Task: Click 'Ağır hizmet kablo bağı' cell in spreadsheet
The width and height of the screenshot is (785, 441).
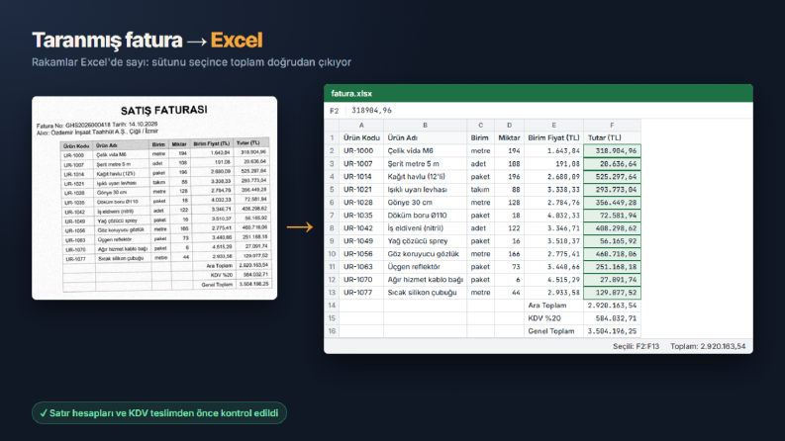Action: 425,280
